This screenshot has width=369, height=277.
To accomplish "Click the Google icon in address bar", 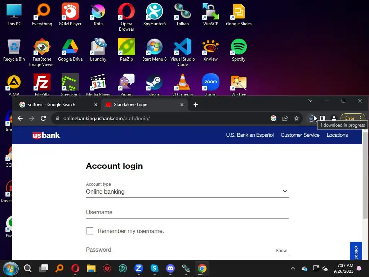I will pyautogui.click(x=274, y=118).
